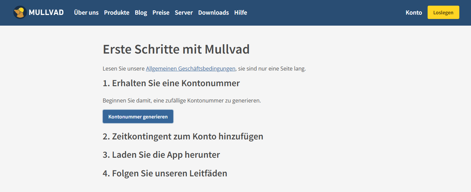
Task: Open the Allgemeinen Geschäftsbedingungen link
Action: point(191,69)
